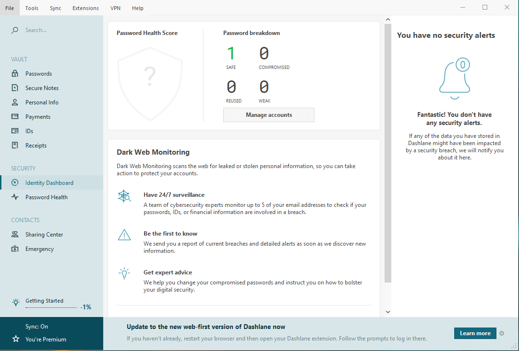Dismiss the update banner with X
Screen dimensions: 519x351
(502, 333)
